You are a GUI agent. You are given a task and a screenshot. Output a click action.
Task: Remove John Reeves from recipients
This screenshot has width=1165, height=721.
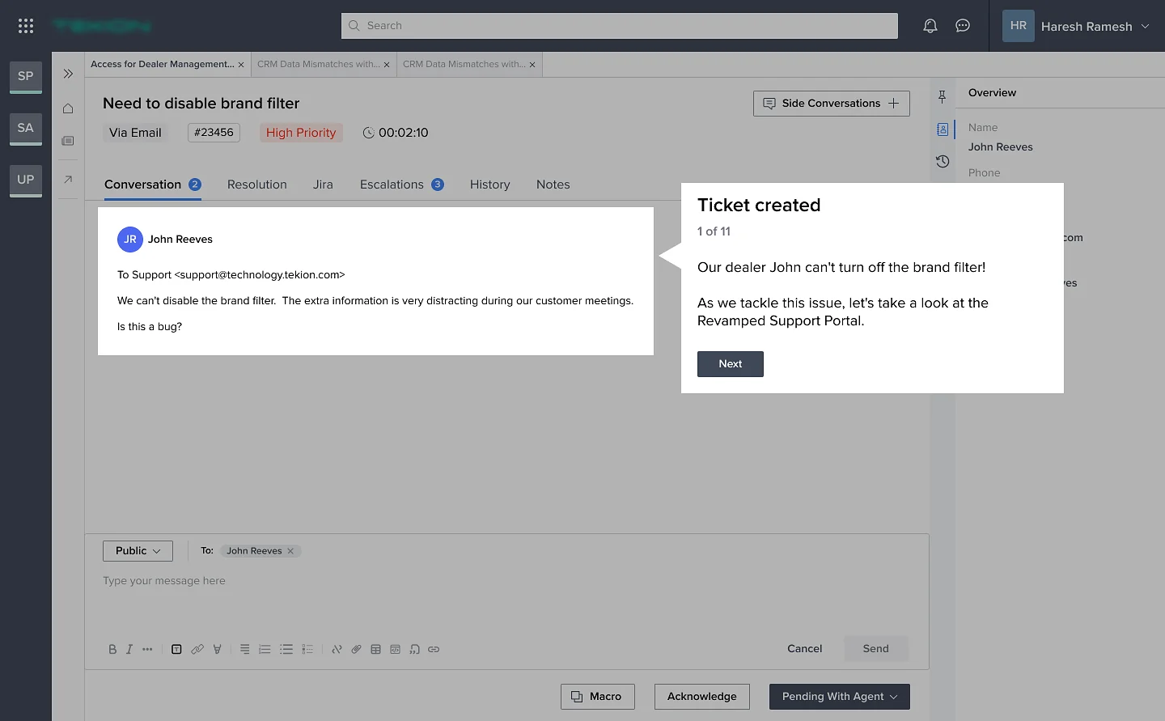[290, 551]
